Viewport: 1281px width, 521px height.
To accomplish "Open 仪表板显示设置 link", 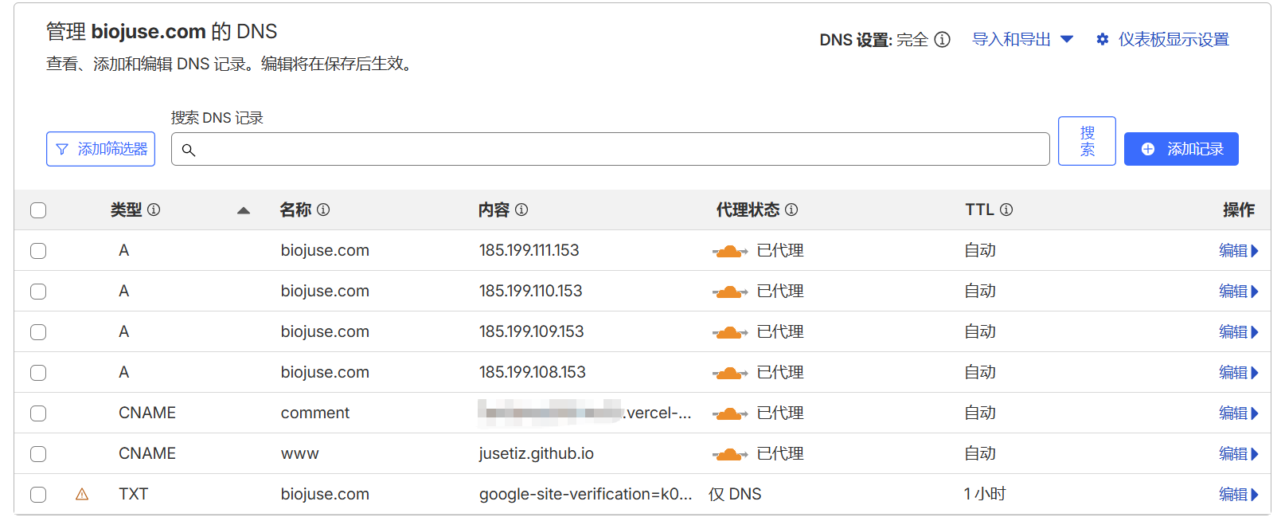I will tap(1163, 40).
